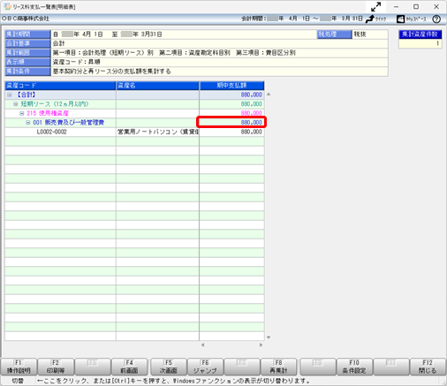Image resolution: width=447 pixels, height=386 pixels.
Task: Click the 会計基準 header label
Action: pos(27,43)
